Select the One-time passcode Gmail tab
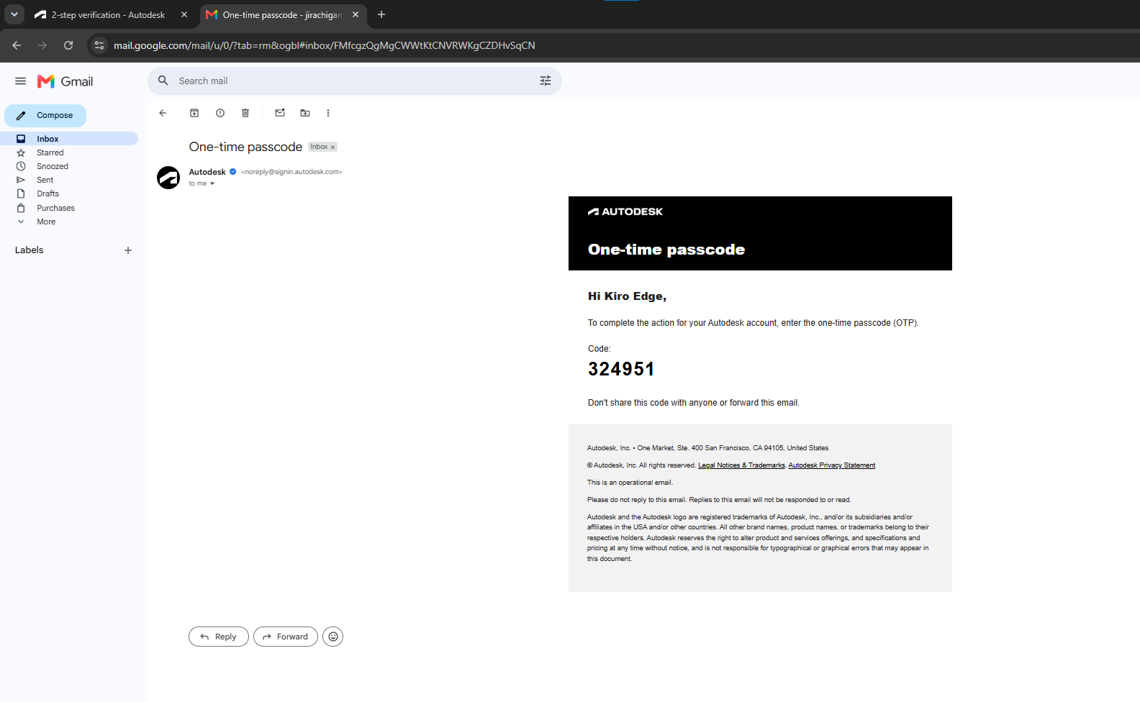 [x=282, y=15]
